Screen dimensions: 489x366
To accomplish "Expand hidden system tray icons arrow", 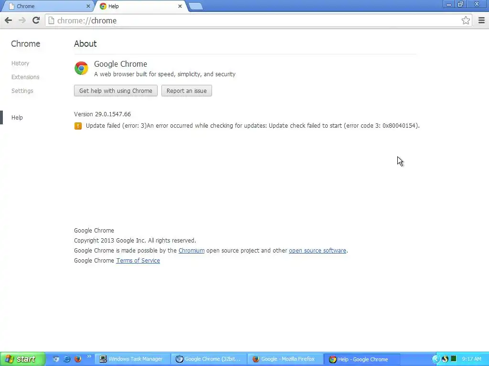I will click(436, 359).
